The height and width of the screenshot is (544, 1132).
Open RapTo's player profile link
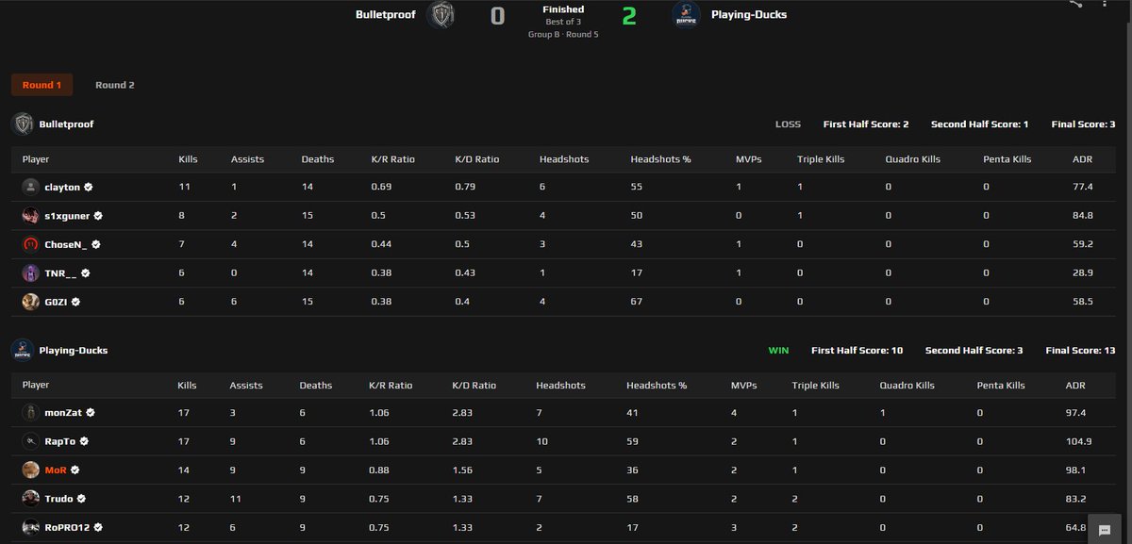pyautogui.click(x=60, y=441)
